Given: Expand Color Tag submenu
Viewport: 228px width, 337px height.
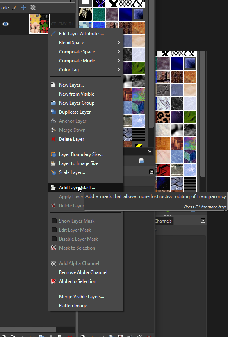Looking at the screenshot, I should (85, 70).
